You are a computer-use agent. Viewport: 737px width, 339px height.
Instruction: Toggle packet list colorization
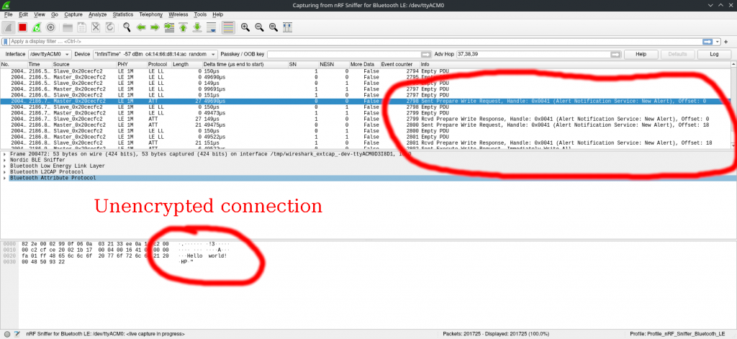[x=228, y=27]
